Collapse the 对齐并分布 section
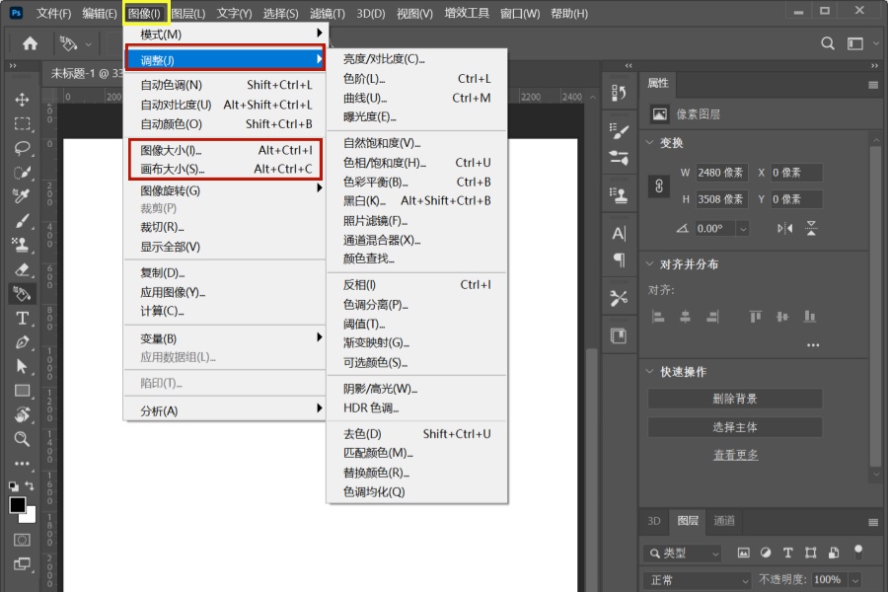888x592 pixels. tap(649, 263)
